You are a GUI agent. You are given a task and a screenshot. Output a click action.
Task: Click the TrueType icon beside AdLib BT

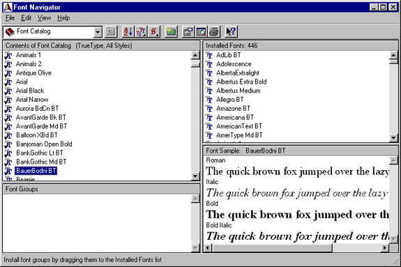[x=209, y=55]
